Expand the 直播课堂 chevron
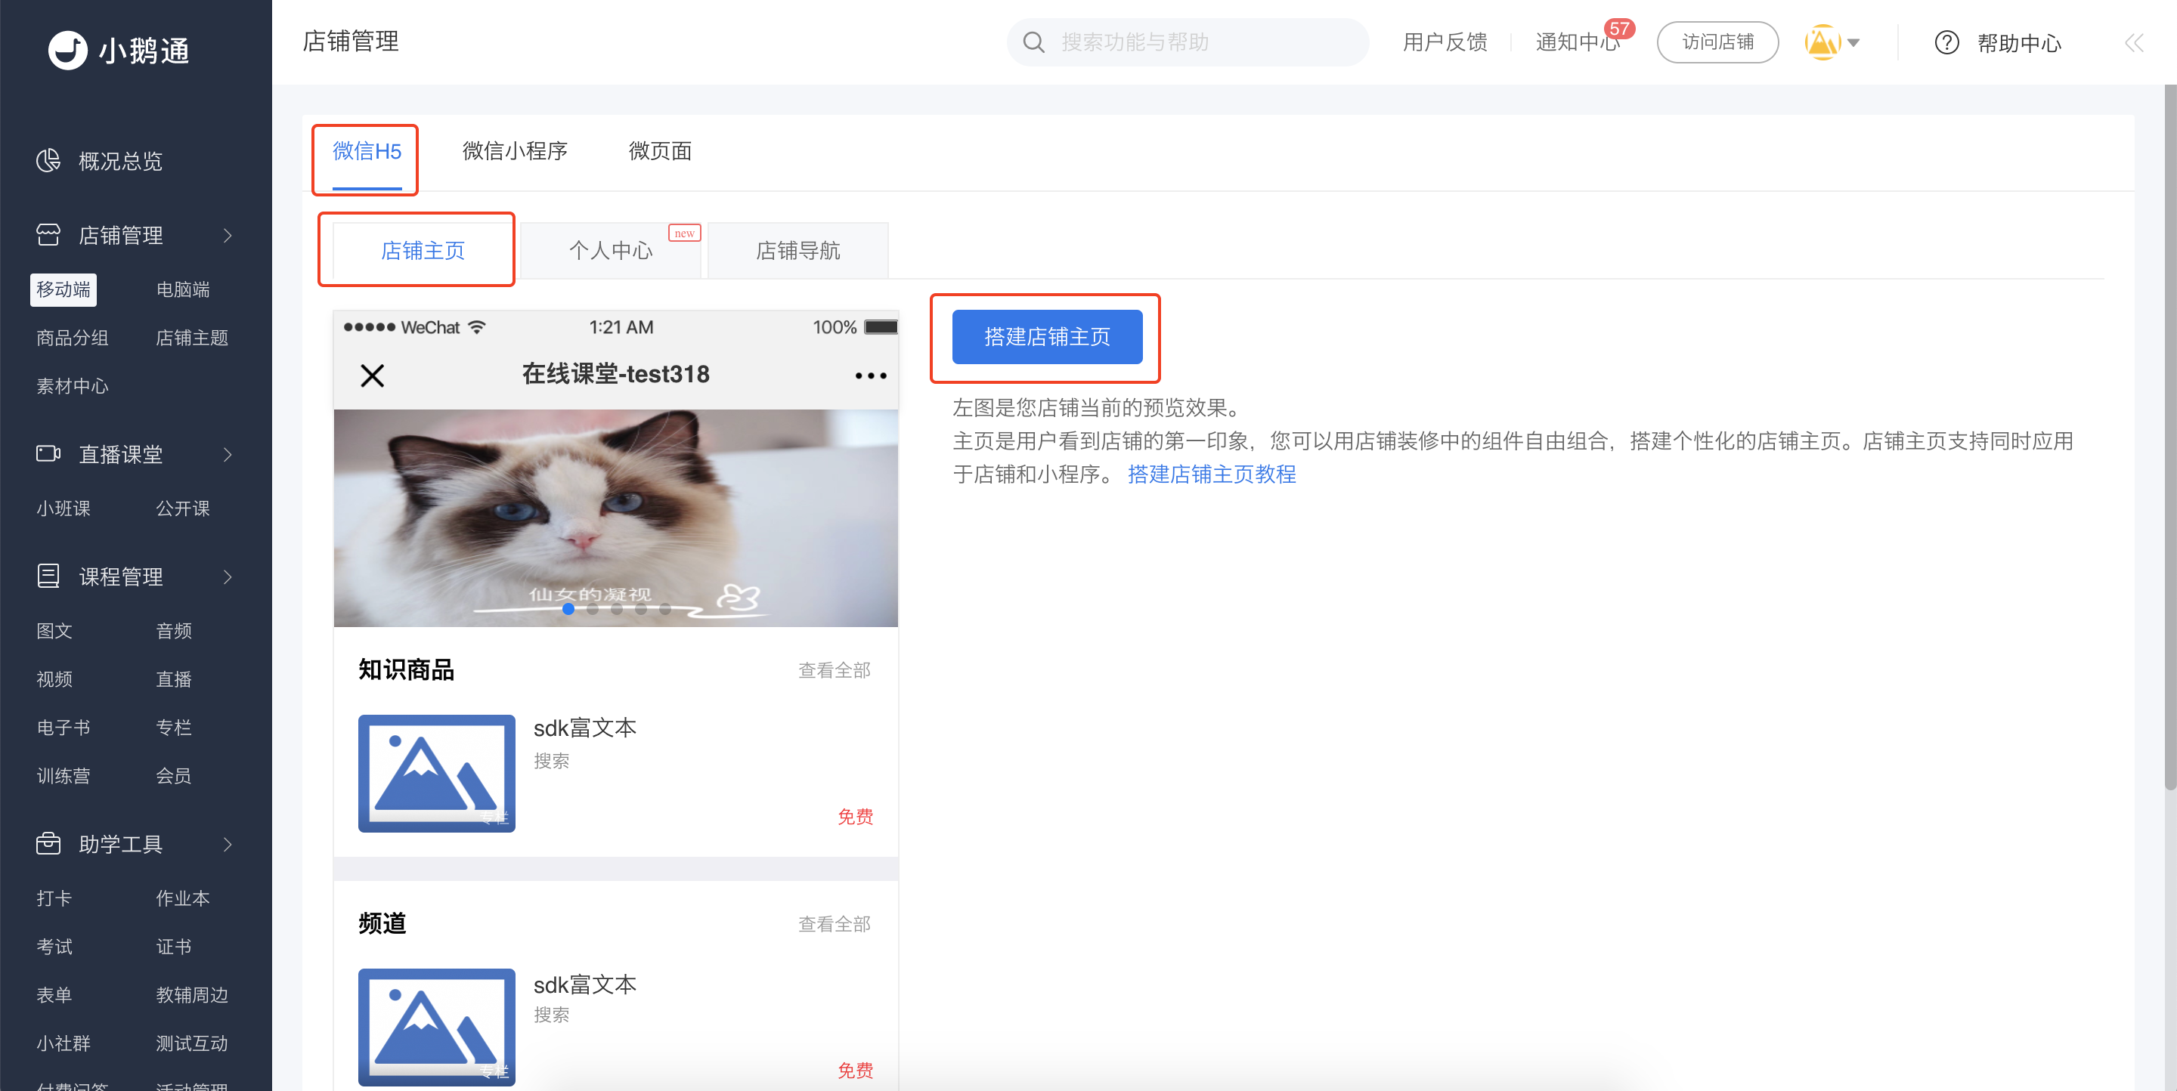This screenshot has height=1091, width=2177. click(x=228, y=454)
